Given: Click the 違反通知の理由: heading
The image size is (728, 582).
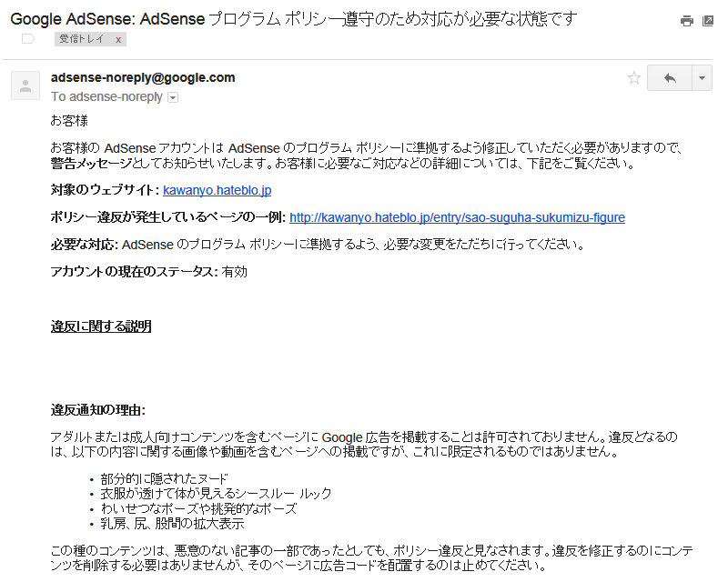Looking at the screenshot, I should [x=98, y=410].
